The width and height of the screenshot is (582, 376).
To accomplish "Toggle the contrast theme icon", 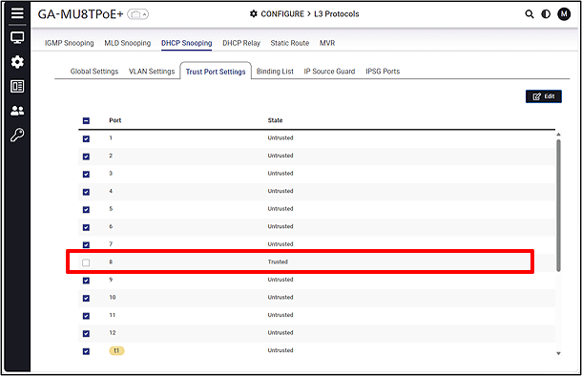I will [x=546, y=14].
